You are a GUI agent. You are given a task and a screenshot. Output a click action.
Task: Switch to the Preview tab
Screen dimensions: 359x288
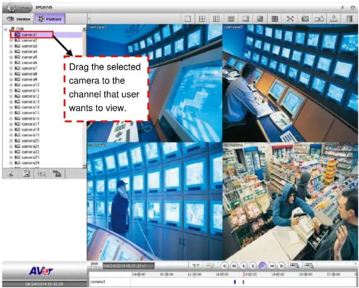pyautogui.click(x=19, y=19)
